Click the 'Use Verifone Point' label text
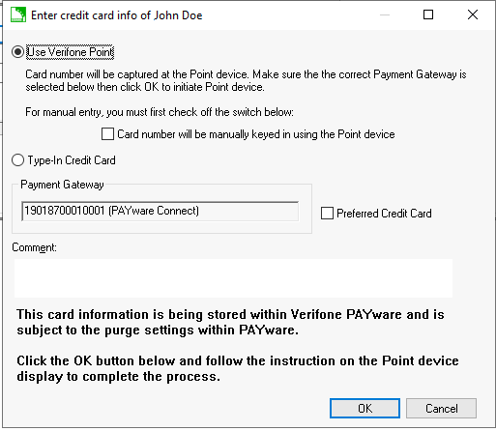The image size is (496, 431). (x=71, y=52)
